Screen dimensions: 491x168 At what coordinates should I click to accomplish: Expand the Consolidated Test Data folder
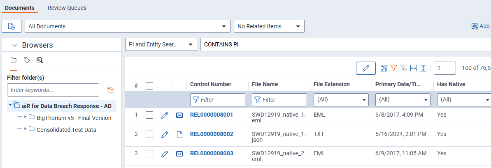tap(26, 129)
